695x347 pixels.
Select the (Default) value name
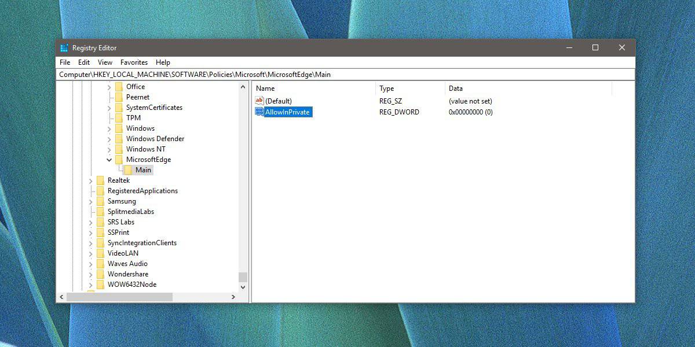pyautogui.click(x=279, y=101)
